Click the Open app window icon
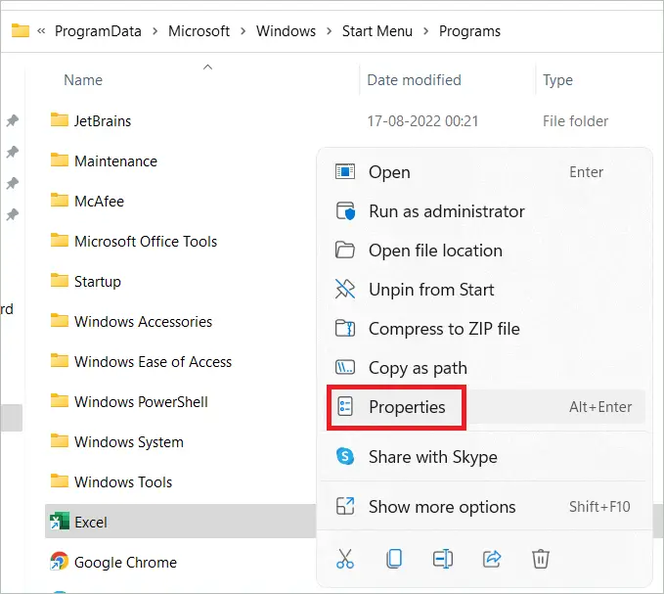Screen dimensions: 664x594 click(x=345, y=172)
